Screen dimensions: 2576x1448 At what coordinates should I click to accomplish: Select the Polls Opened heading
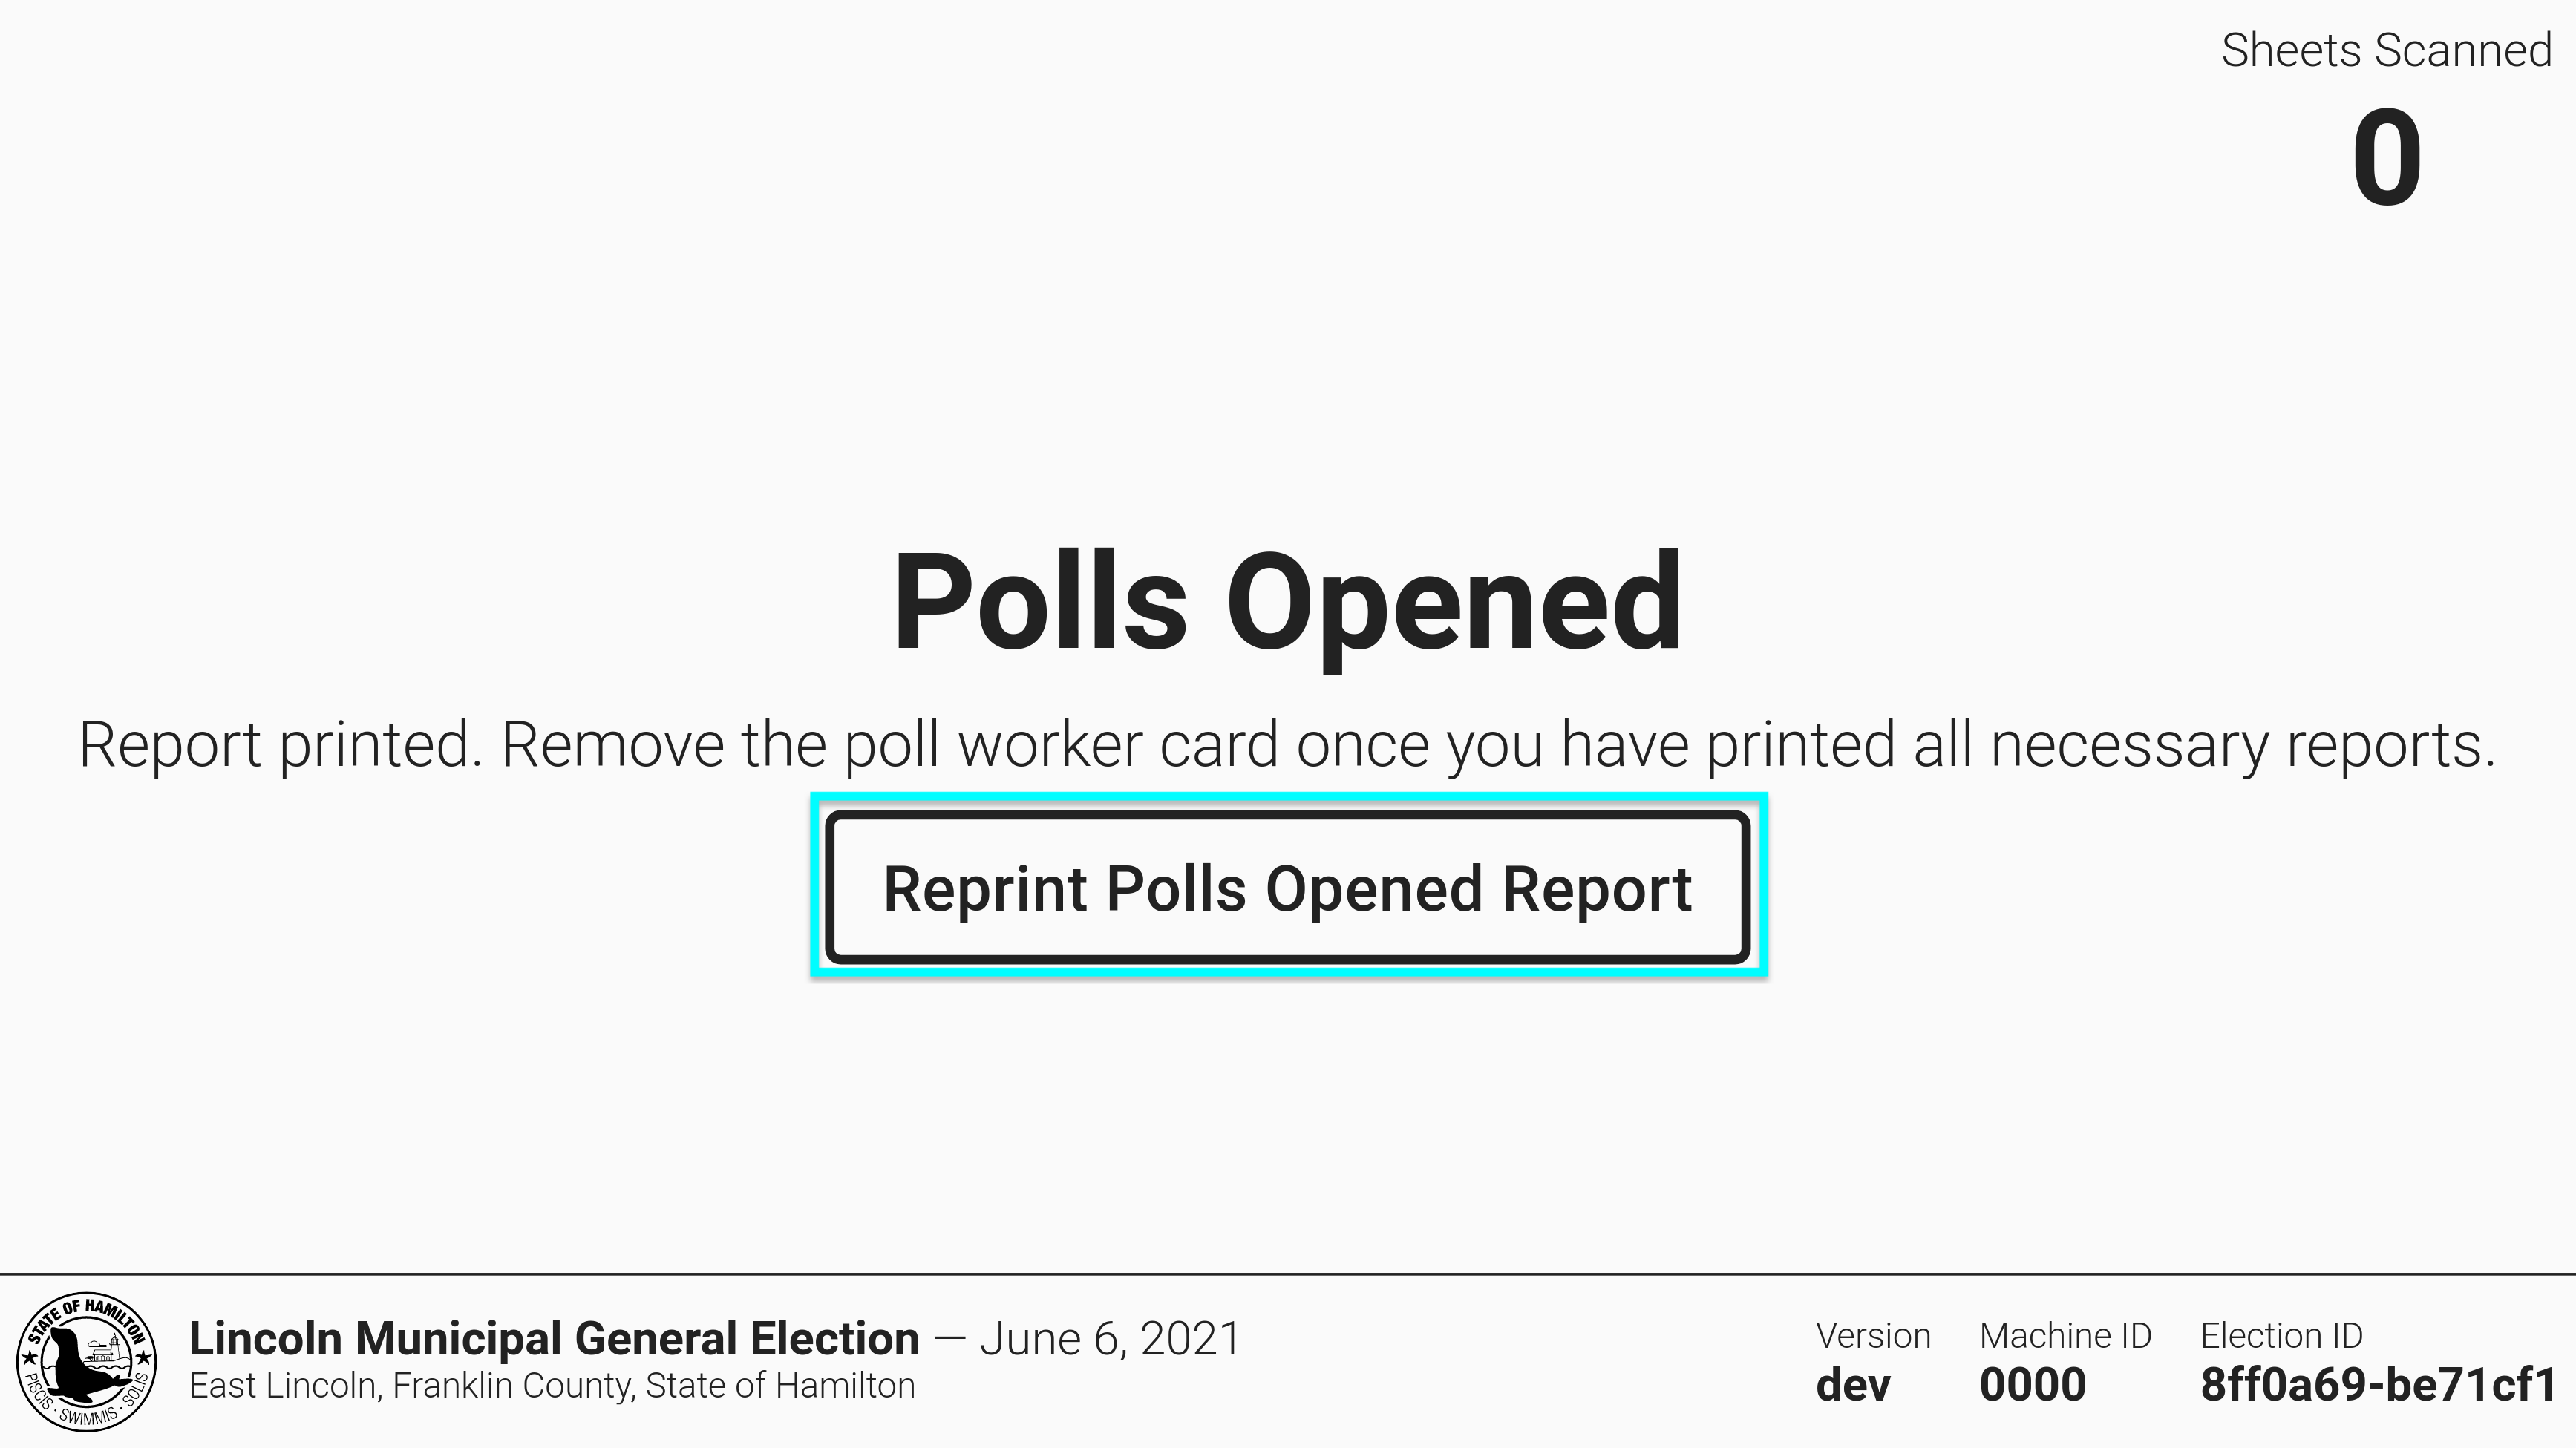pos(1287,604)
